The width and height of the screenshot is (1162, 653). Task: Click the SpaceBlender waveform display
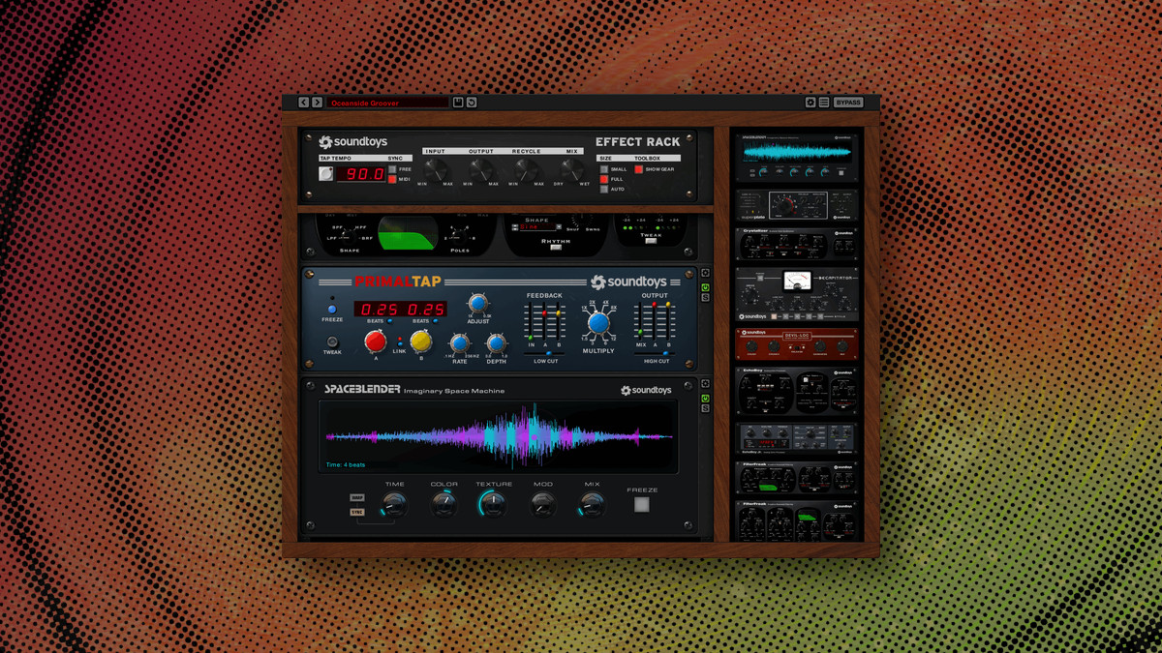coord(499,437)
